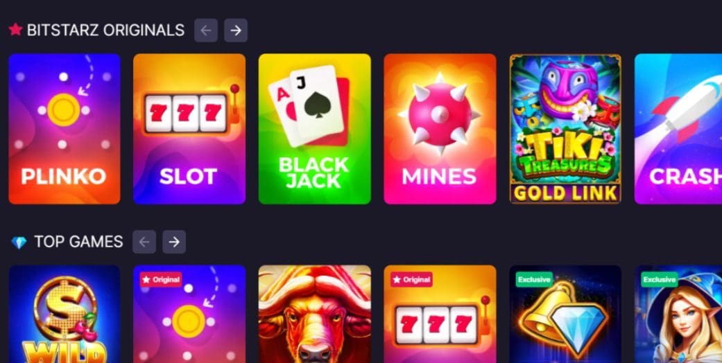722x363 pixels.
Task: Advance Top Games carousel with right arrow
Action: [x=174, y=242]
